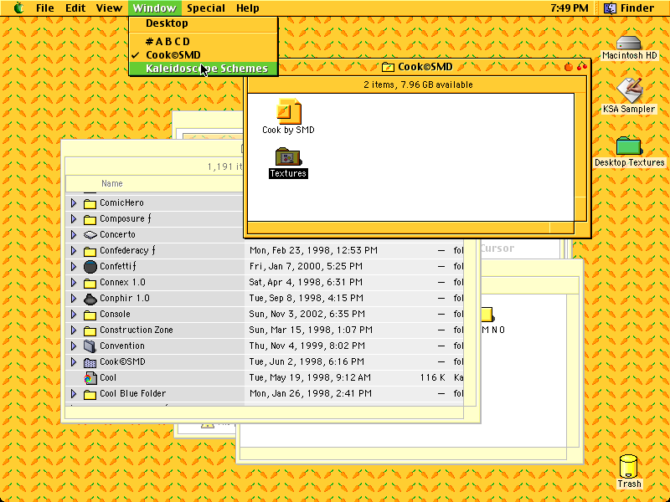Expand the Cook©SMD list folder
Viewport: 670px width, 502px height.
click(74, 362)
